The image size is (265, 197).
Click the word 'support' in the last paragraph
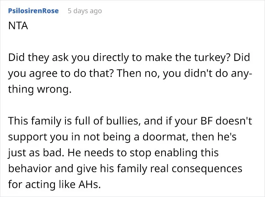[27, 137]
